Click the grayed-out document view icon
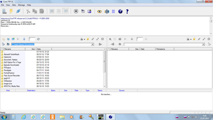Image resolution: width=213 pixels, height=120 pixels. (x=59, y=11)
